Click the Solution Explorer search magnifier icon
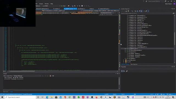Viewport: 176px width, 99px height. [x=174, y=13]
